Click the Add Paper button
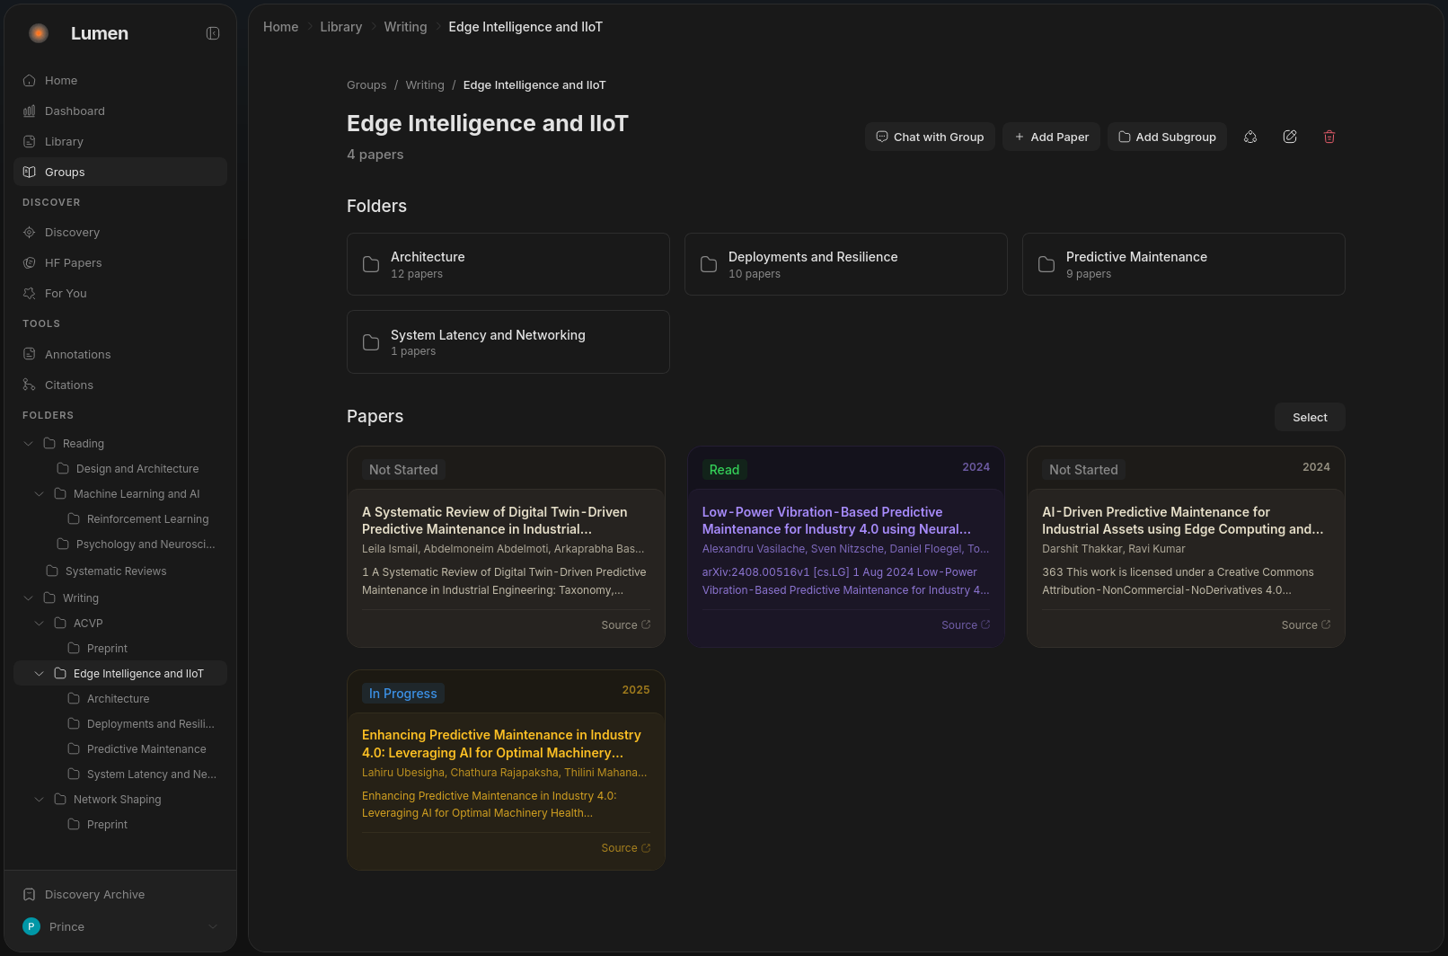1448x956 pixels. click(1051, 137)
